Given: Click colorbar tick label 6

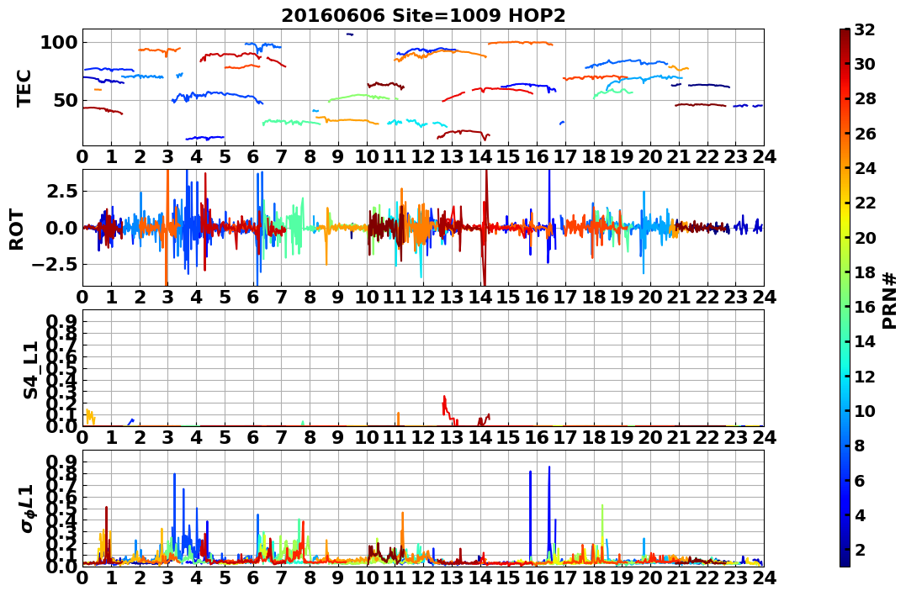Looking at the screenshot, I should point(859,480).
